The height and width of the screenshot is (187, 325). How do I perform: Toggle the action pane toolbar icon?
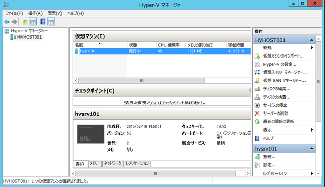(x=51, y=22)
